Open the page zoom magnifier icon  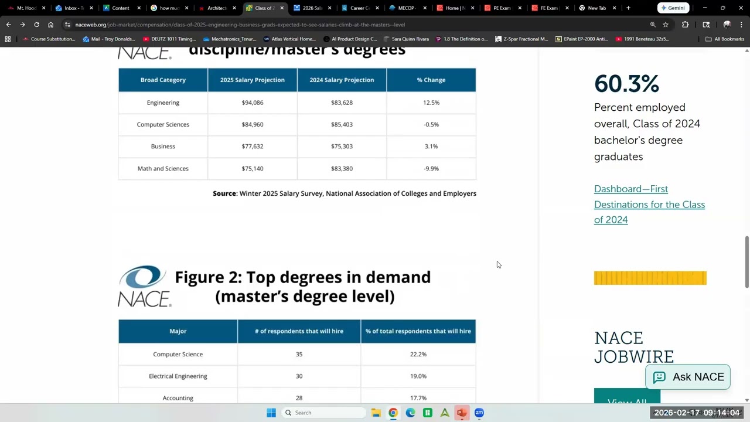653,25
